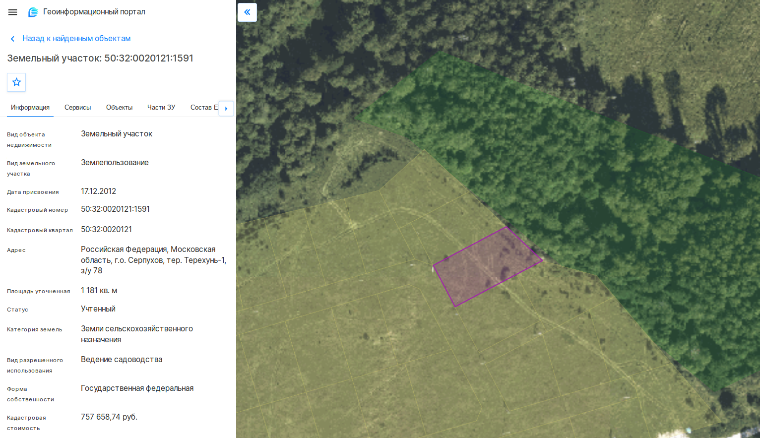Click the Кадастровая стоимость label
Screen dimensions: 760x438
click(x=26, y=423)
